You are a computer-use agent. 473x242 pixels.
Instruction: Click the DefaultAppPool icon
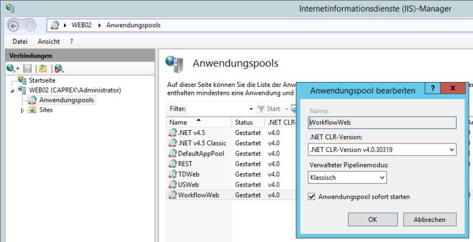point(172,153)
